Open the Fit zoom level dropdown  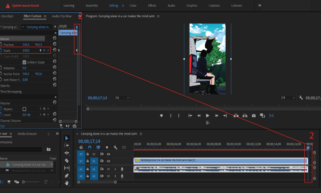122,98
